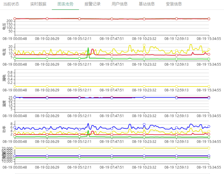The height and width of the screenshot is (174, 224).
Task: Open the 当前状态 tab
Action: point(11,4)
